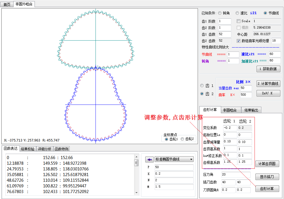The height and width of the screenshot is (199, 284).
Task: Select the 转角 radio button
Action: (x=220, y=13)
